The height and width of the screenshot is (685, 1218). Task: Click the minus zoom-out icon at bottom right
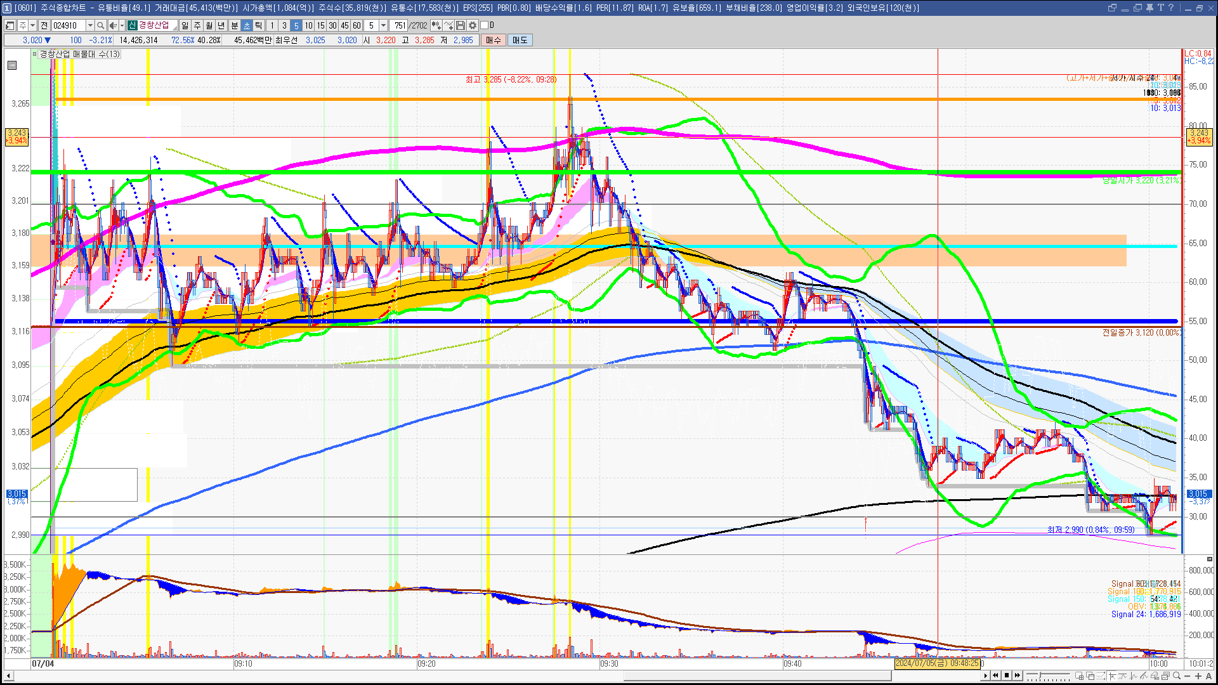(x=1188, y=675)
